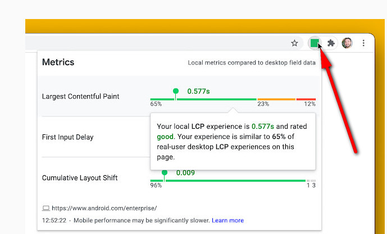
Task: Click the green LCP marker dot
Action: click(x=176, y=91)
